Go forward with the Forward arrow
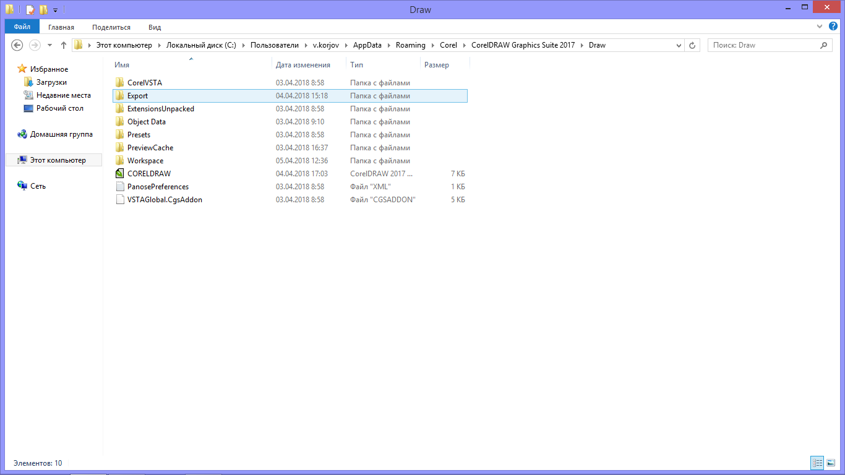This screenshot has height=475, width=845. coord(35,45)
